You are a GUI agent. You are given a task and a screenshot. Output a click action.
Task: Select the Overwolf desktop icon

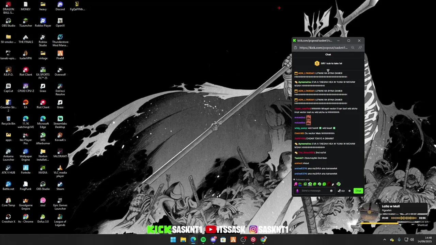click(x=60, y=72)
